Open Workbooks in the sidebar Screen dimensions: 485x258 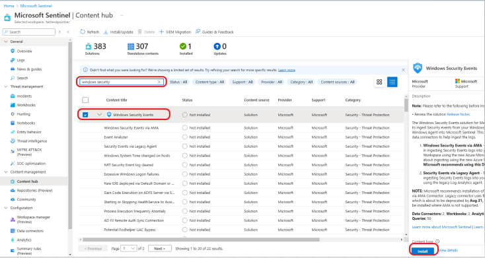[x=26, y=105]
